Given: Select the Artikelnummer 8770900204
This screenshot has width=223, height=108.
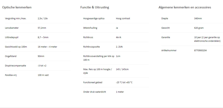Looking at the screenshot, I should [200, 50].
